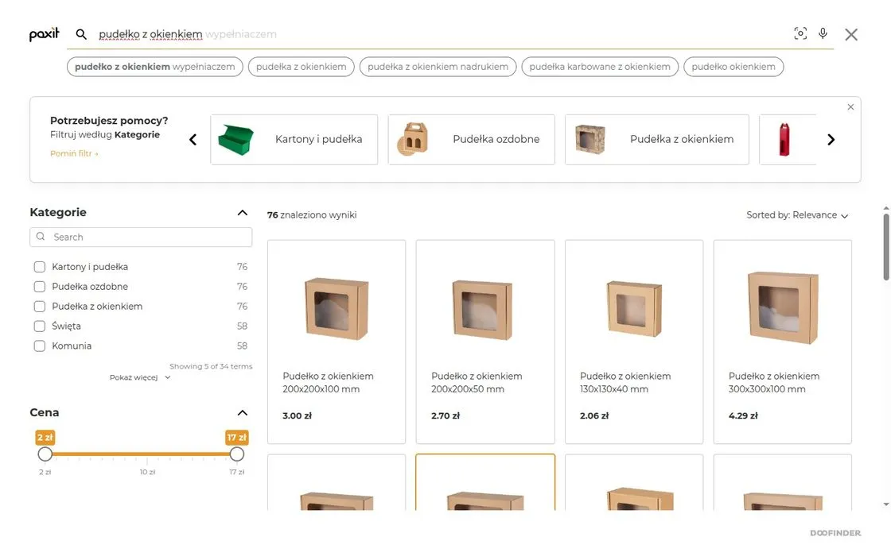Select suggestion pudełka z okienkiem nadrukiem
Viewport: 891px width, 556px height.
coord(438,67)
